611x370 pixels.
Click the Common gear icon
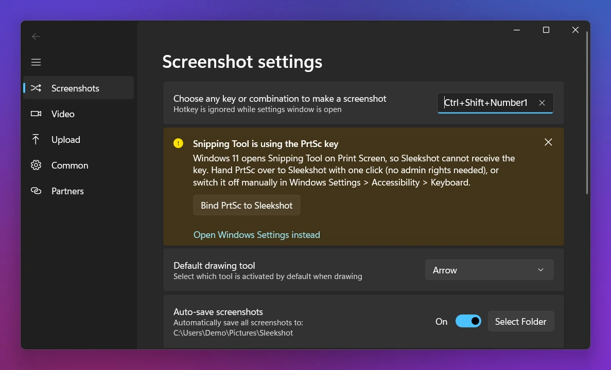click(36, 165)
